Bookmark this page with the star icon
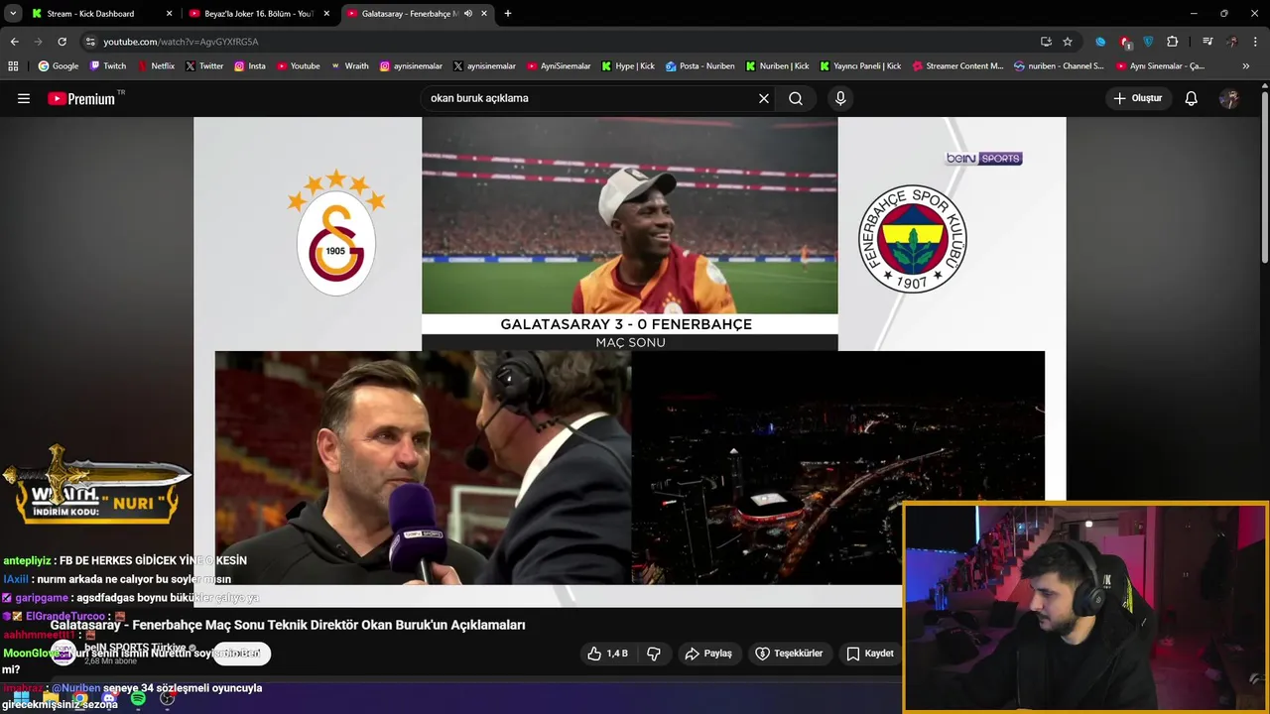This screenshot has width=1270, height=714. click(1068, 42)
